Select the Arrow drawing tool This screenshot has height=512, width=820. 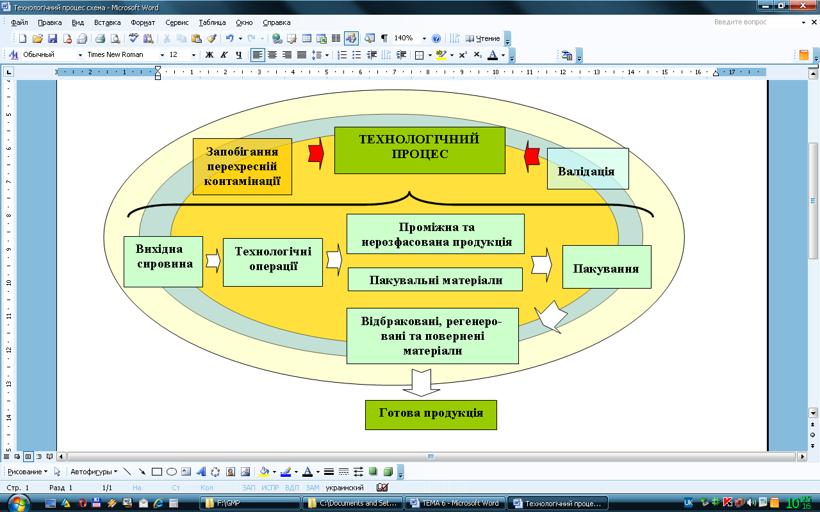click(142, 472)
